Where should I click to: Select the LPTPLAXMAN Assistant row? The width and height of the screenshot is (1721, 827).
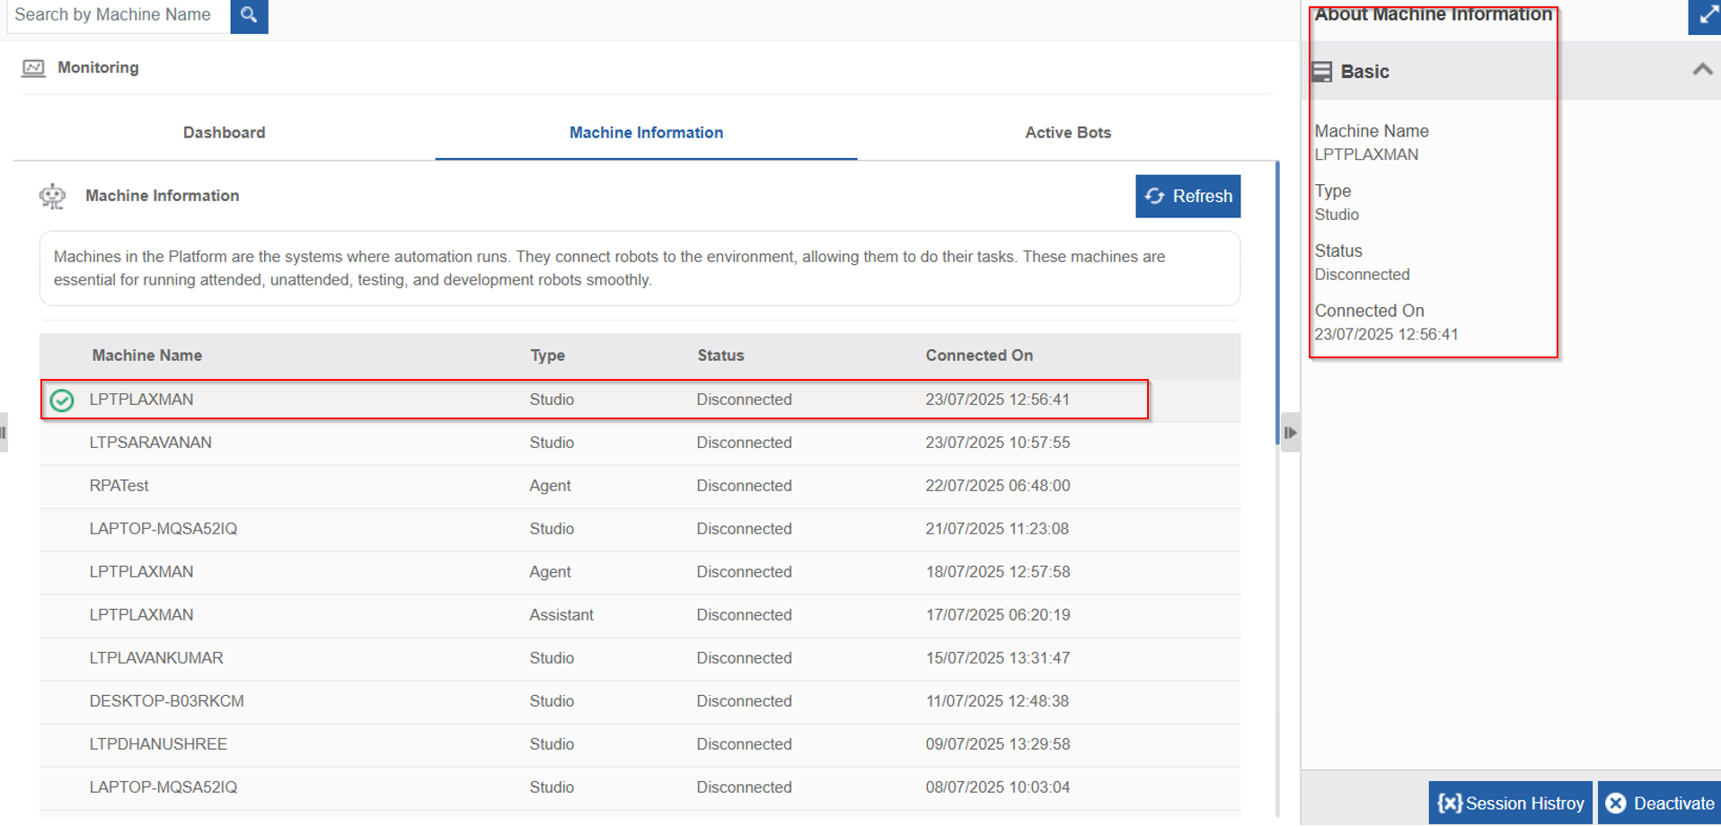point(640,616)
